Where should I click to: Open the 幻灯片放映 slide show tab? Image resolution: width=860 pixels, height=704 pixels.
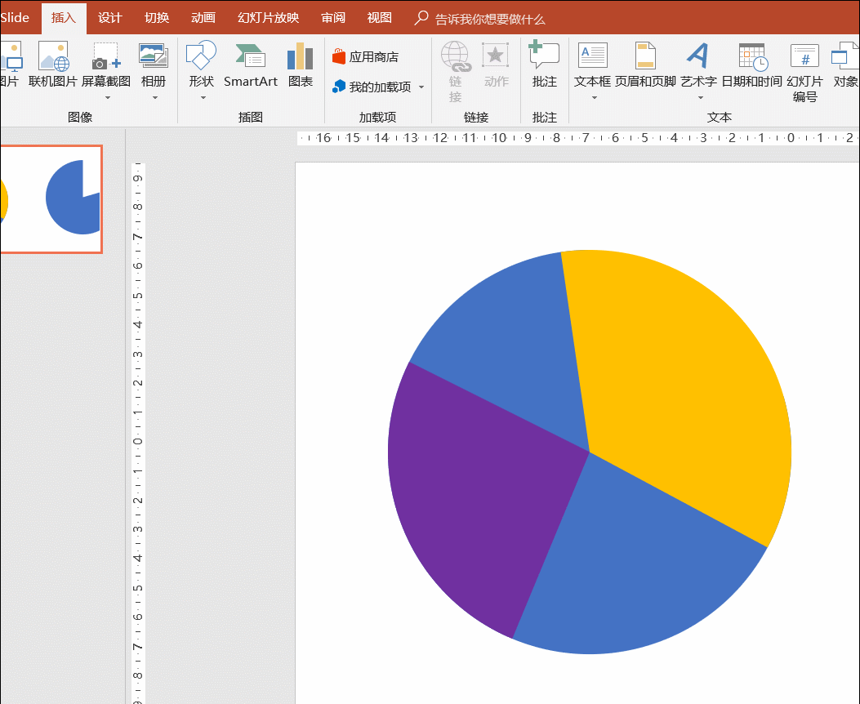(268, 18)
